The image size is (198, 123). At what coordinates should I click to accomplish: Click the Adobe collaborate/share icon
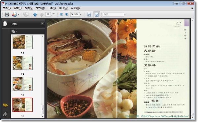(15, 14)
